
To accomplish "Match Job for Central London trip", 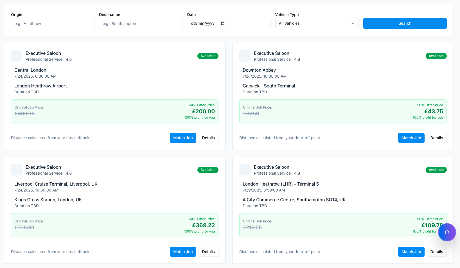I will pos(183,138).
